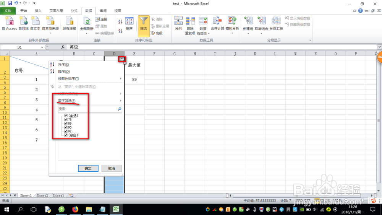Insert new worksheet tab icon
This screenshot has height=215, width=382.
point(71,195)
